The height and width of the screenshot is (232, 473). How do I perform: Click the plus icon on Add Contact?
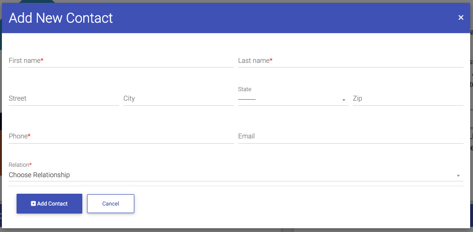click(33, 204)
